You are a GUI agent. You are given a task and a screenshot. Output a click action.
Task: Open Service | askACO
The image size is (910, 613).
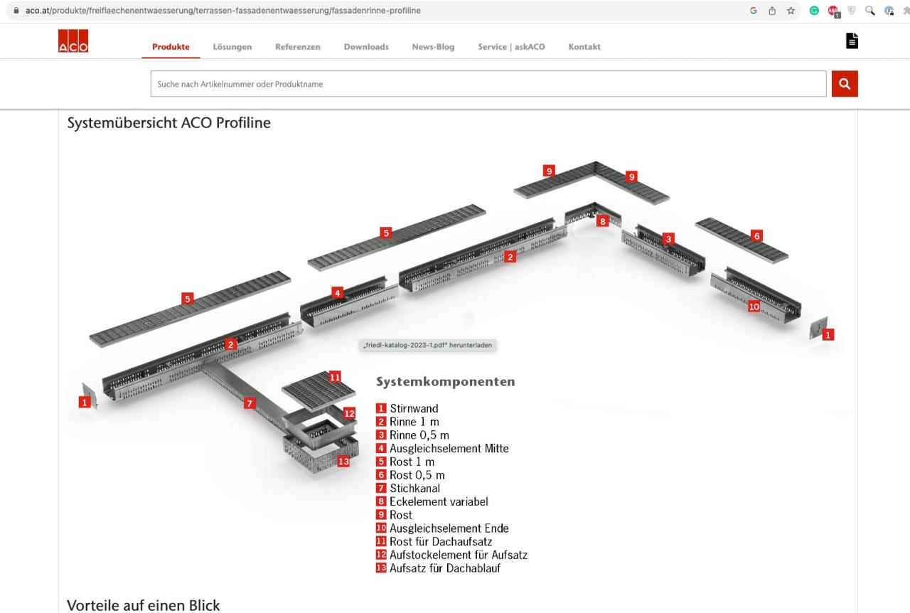(x=512, y=47)
